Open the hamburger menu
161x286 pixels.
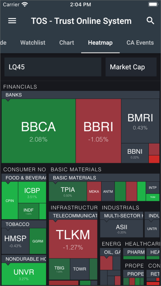[12, 21]
